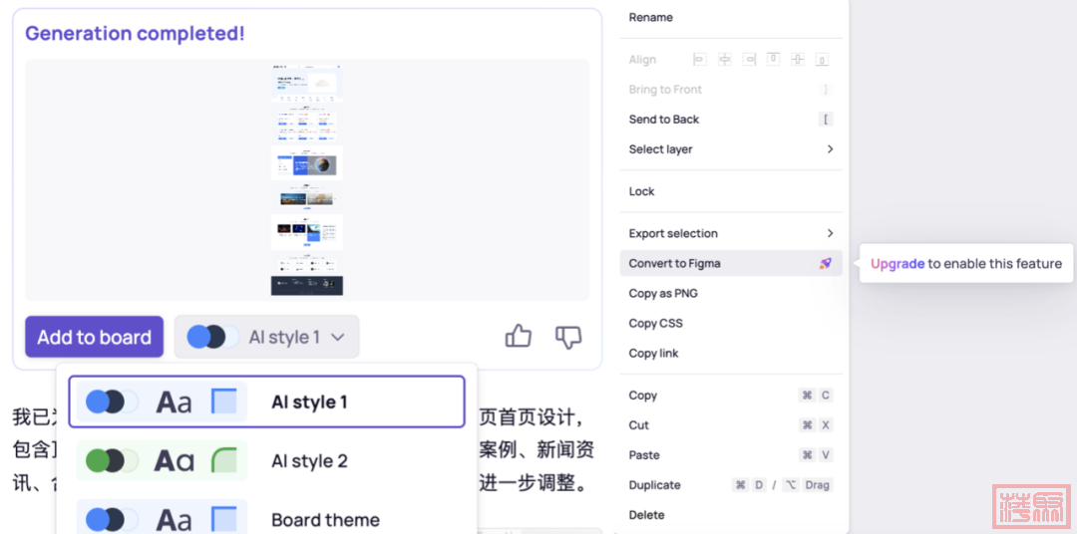Open the generated webpage design thumbnail

tap(307, 179)
